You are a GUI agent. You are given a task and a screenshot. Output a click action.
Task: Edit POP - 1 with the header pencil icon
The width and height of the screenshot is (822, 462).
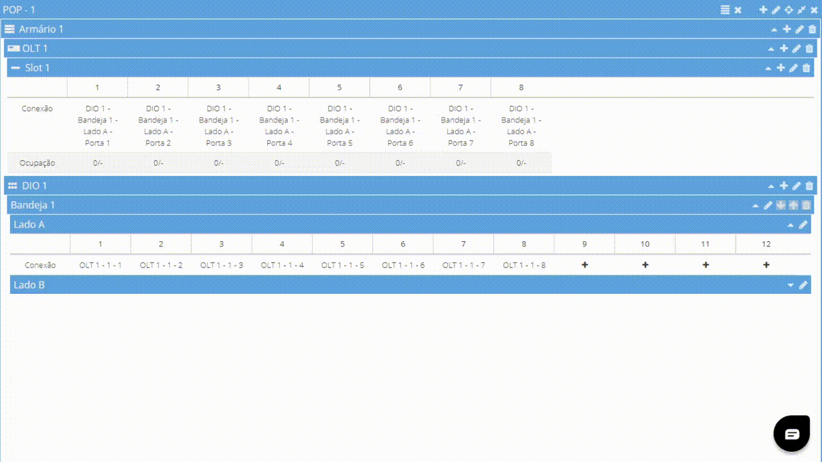pos(776,10)
